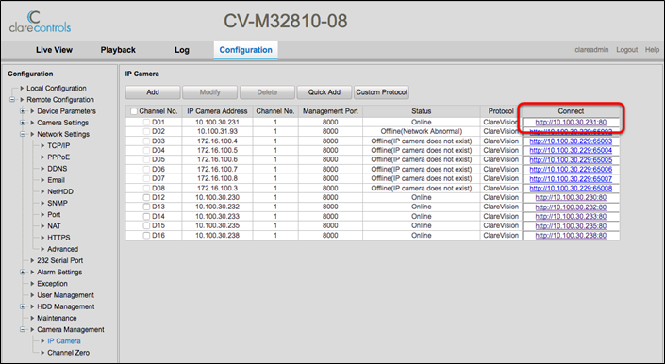Expand the Device Parameters tree node
This screenshot has width=665, height=364.
23,111
